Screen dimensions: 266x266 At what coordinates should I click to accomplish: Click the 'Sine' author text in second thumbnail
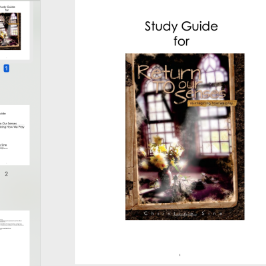4,145
